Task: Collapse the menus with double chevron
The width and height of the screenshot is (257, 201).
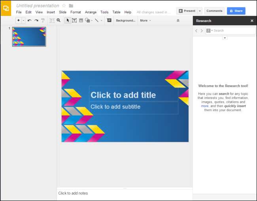Action: point(178,20)
